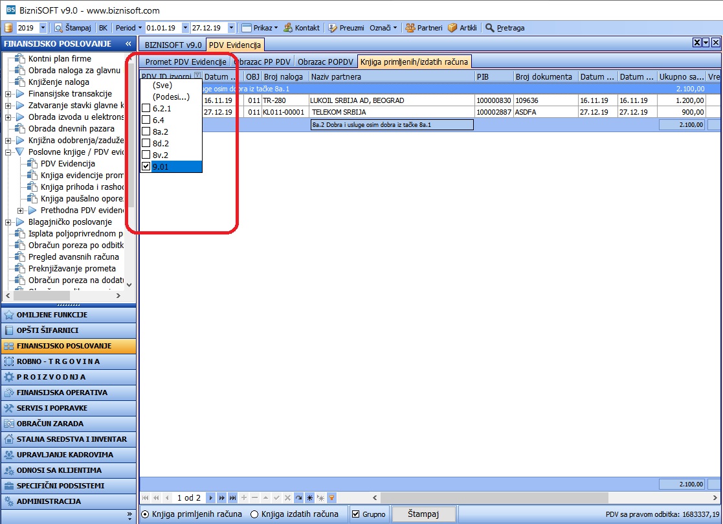This screenshot has height=524, width=723.
Task: Click the Preuzmi toolbar icon
Action: tap(333, 28)
